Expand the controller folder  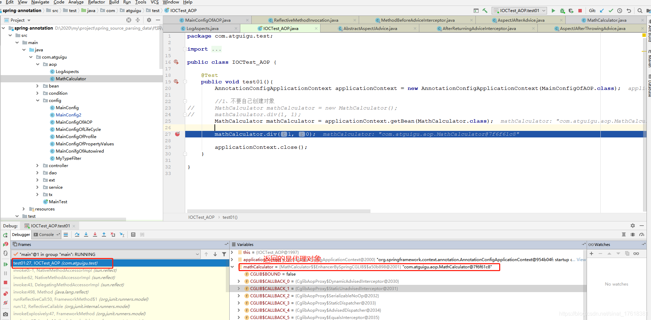click(x=38, y=166)
